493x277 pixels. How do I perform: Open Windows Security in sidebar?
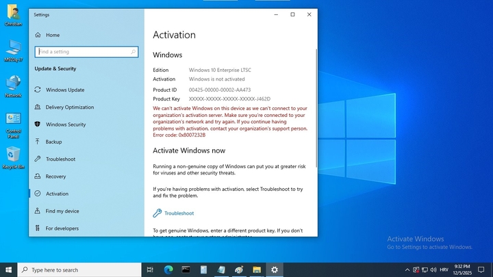66,124
